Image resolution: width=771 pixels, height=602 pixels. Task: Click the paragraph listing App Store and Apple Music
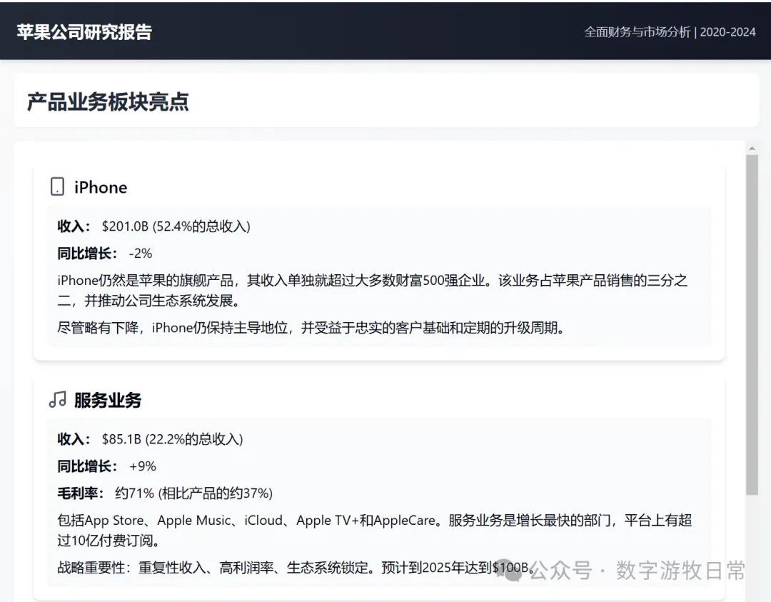(374, 530)
